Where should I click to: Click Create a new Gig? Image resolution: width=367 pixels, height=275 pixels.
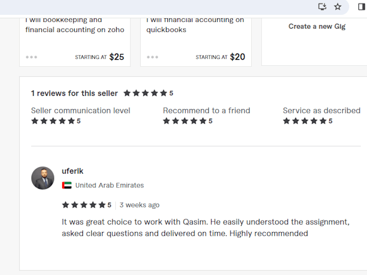pyautogui.click(x=317, y=26)
